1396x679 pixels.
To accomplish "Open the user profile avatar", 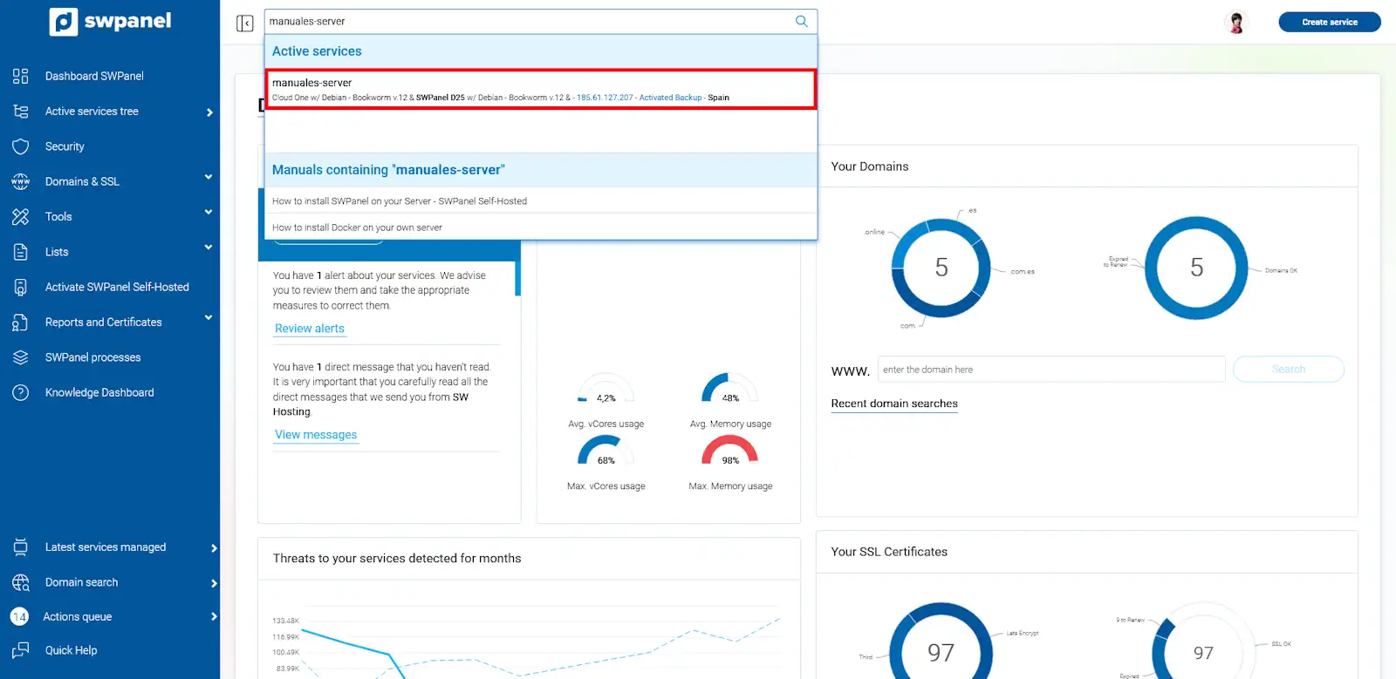I will click(1235, 23).
